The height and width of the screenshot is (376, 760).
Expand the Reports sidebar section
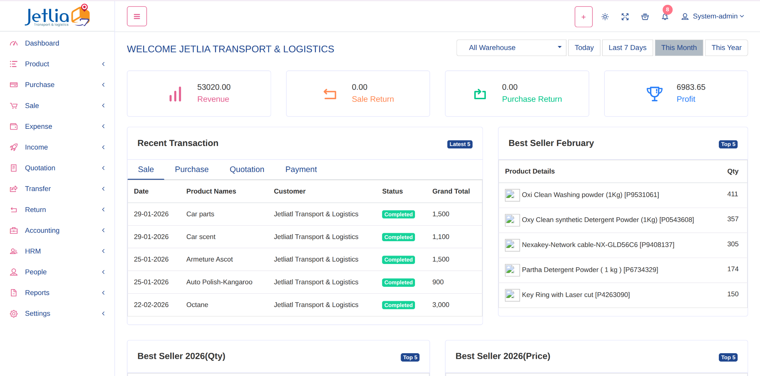[37, 292]
